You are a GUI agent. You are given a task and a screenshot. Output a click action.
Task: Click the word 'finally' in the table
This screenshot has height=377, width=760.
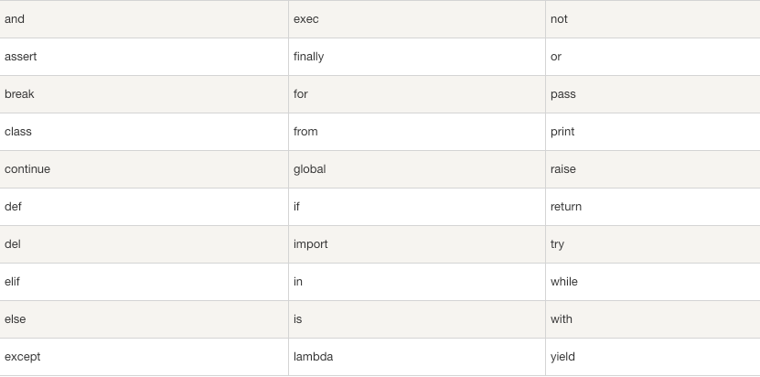click(309, 57)
